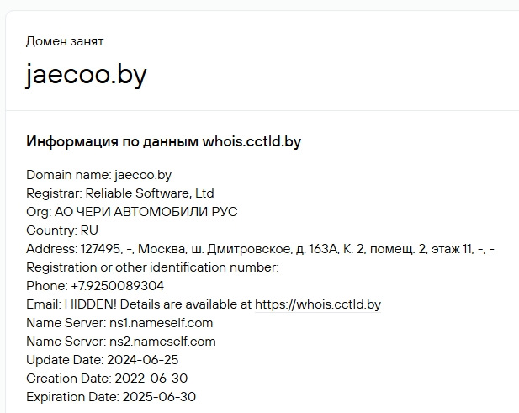Click the Expiration Date 2025-06-30
The image size is (519, 413).
click(x=158, y=397)
